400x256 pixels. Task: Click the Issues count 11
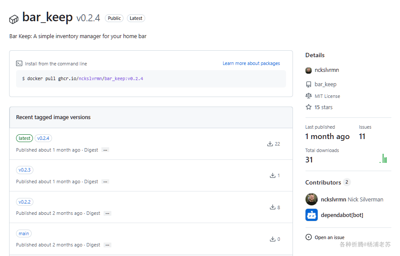click(x=362, y=136)
